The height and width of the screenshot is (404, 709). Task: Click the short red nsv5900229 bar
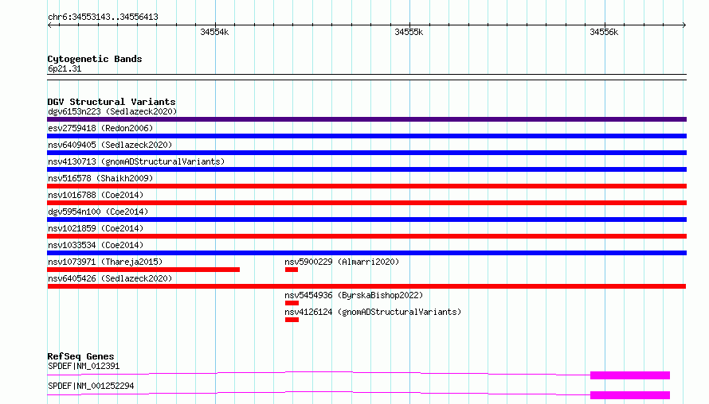tap(292, 270)
